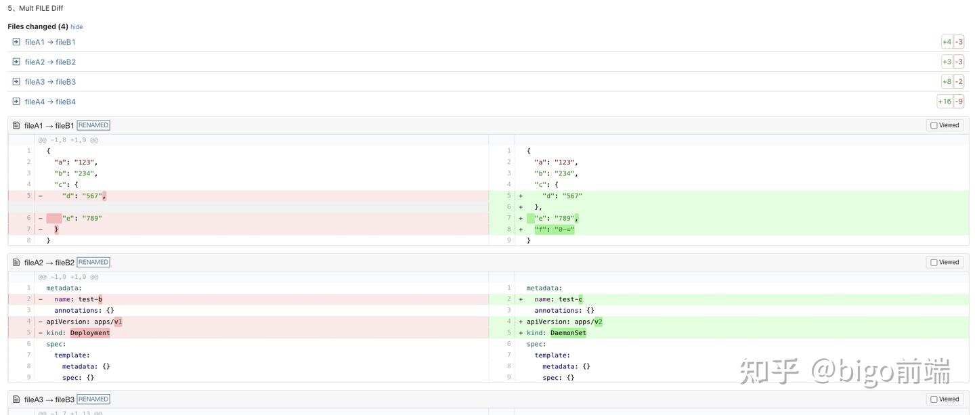Click the document icon in fileA2 diff header

(16, 262)
